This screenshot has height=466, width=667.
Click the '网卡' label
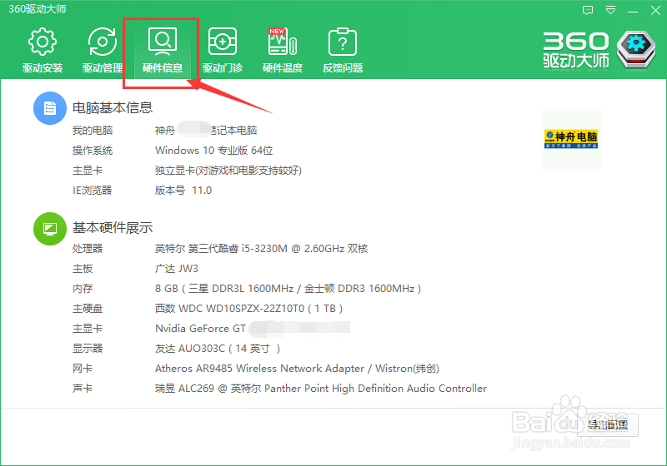[x=83, y=369]
